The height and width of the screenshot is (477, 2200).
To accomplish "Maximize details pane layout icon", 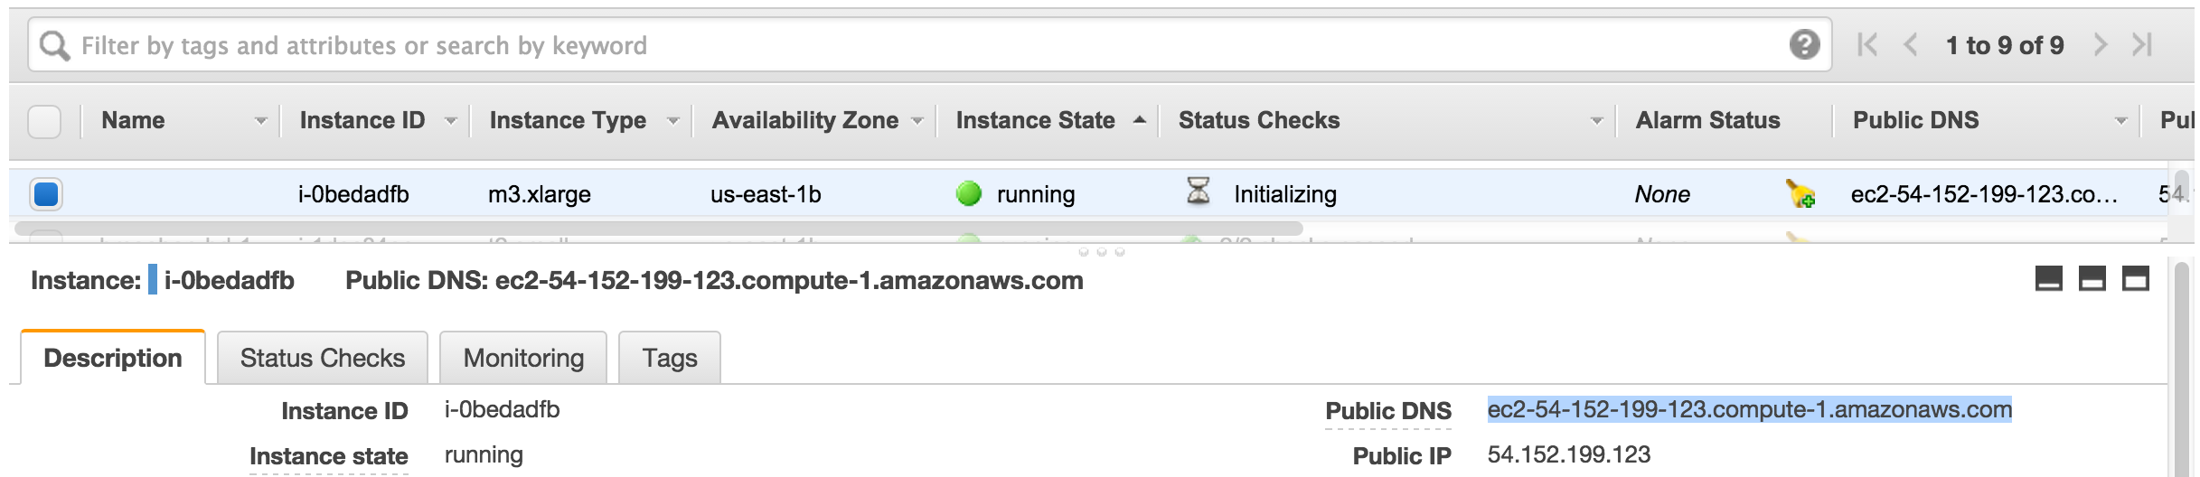I will (x=2135, y=279).
